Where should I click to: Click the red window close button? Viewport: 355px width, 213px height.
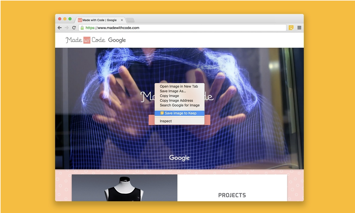pyautogui.click(x=60, y=19)
